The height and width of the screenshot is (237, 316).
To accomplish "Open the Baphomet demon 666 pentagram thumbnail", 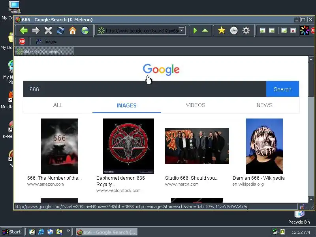I will click(x=128, y=146).
